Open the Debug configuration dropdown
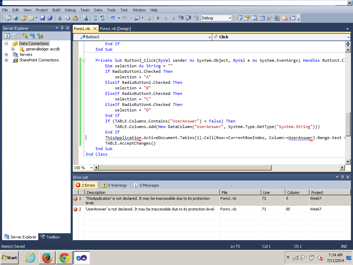 coord(229,18)
